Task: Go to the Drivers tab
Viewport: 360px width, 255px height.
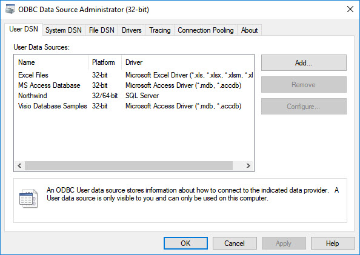Action: click(x=132, y=30)
